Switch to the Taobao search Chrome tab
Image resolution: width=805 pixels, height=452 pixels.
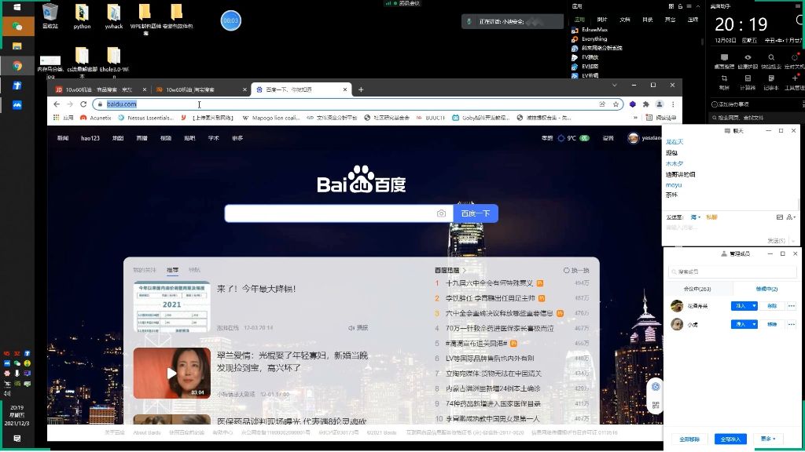tap(200, 89)
